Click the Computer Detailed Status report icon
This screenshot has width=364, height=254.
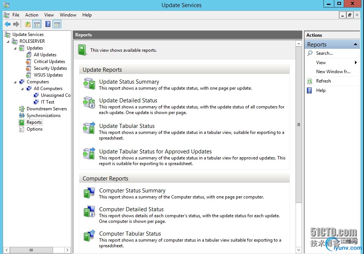[89, 211]
